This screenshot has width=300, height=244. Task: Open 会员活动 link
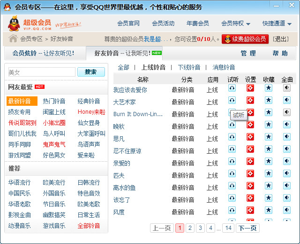pyautogui.click(x=163, y=24)
